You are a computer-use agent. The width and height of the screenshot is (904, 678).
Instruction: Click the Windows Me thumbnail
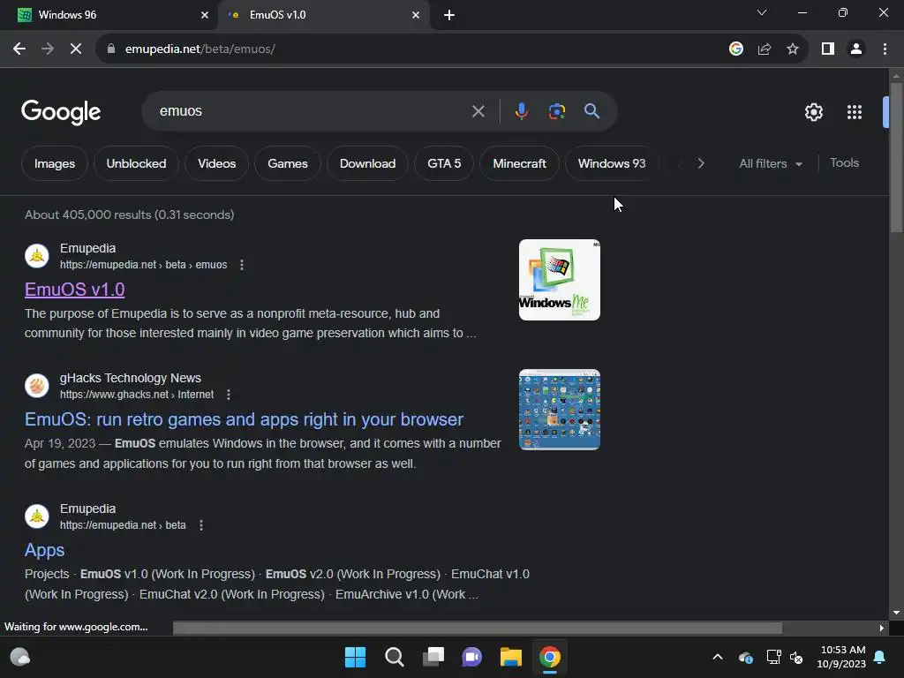coord(559,280)
